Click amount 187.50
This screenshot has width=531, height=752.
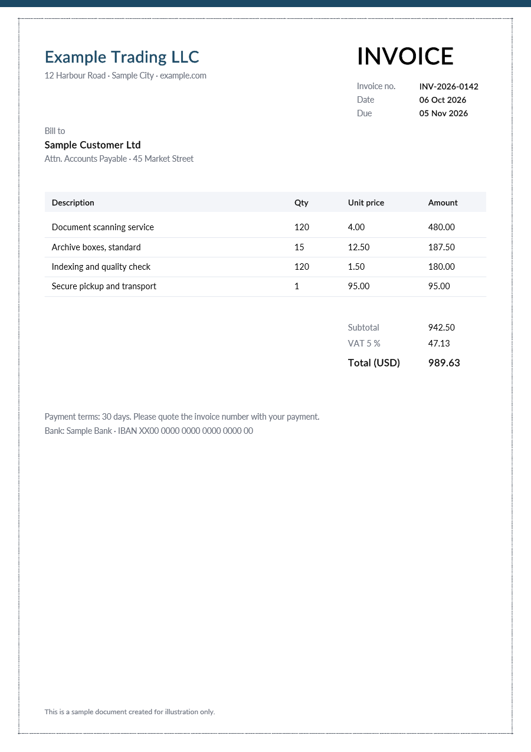(441, 247)
